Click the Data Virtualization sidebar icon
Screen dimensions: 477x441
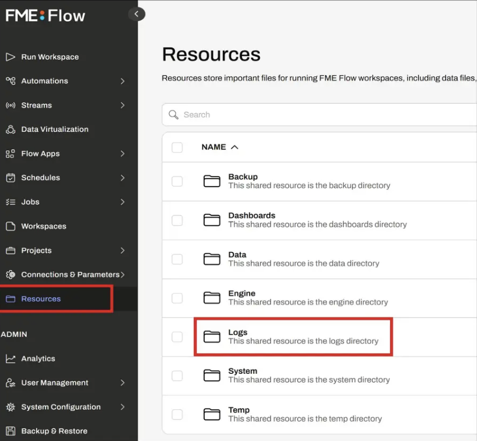pyautogui.click(x=10, y=130)
